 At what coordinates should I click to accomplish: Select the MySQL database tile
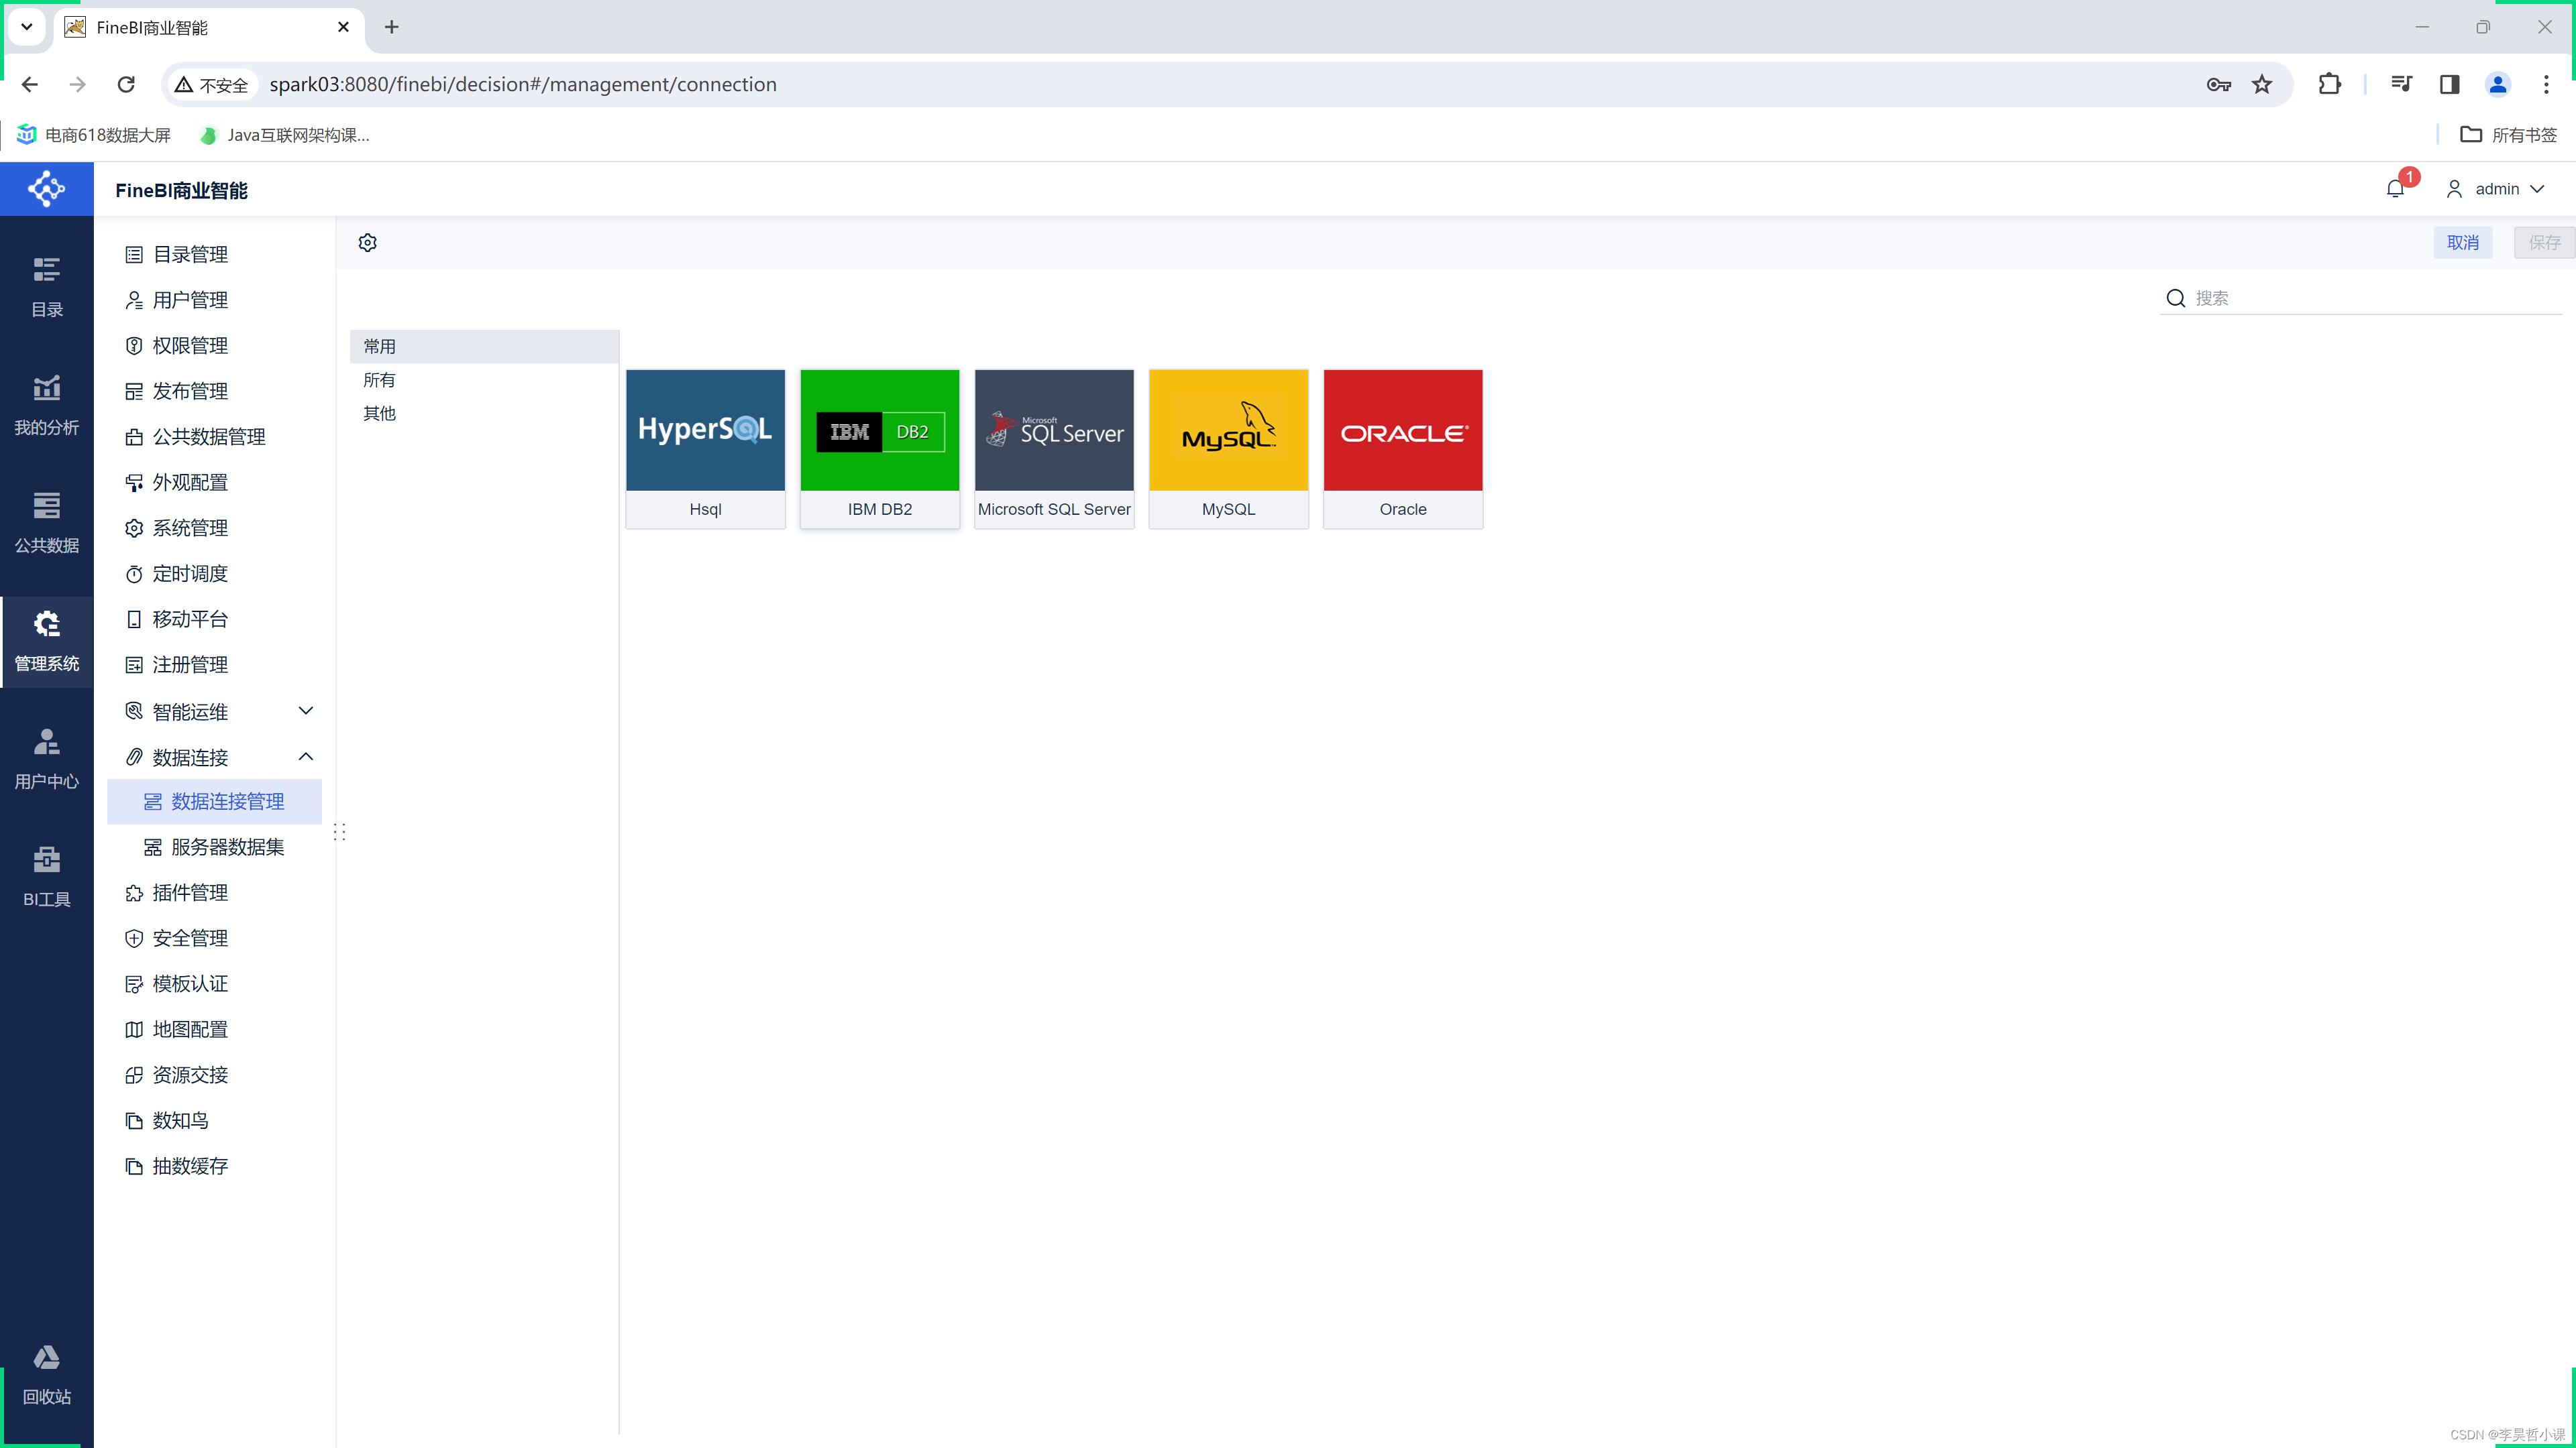pos(1228,448)
